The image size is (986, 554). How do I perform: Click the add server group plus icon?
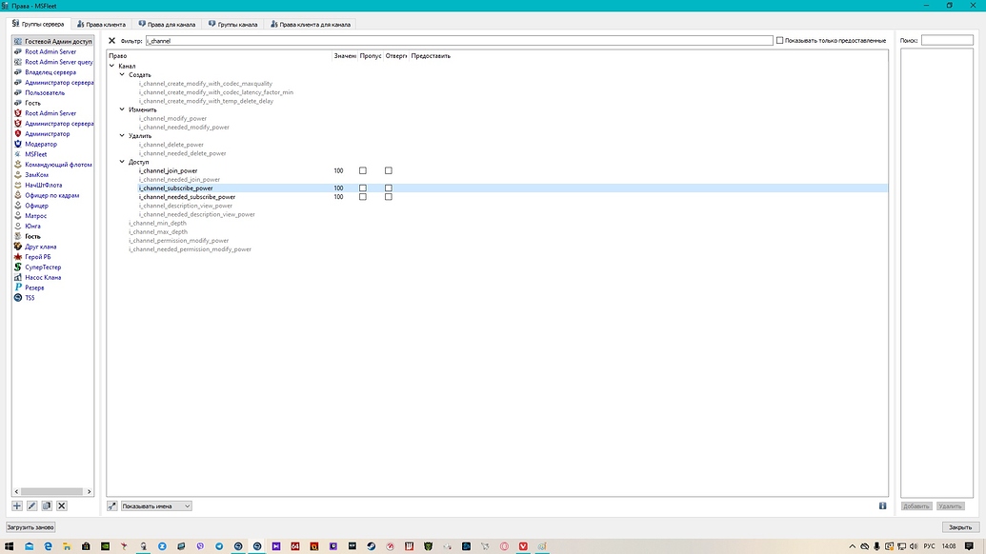[17, 505]
